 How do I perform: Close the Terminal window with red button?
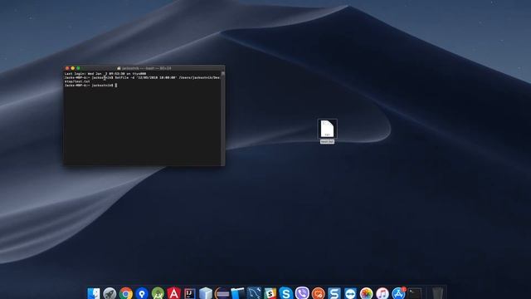[x=67, y=68]
